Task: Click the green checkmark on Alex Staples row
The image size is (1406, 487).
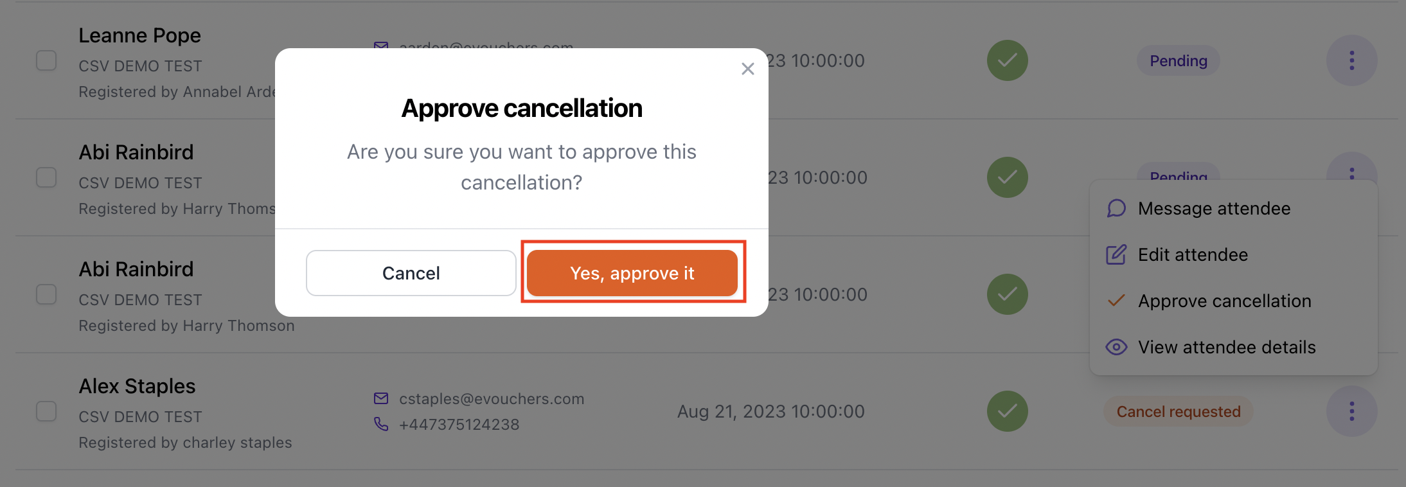Action: point(1007,411)
